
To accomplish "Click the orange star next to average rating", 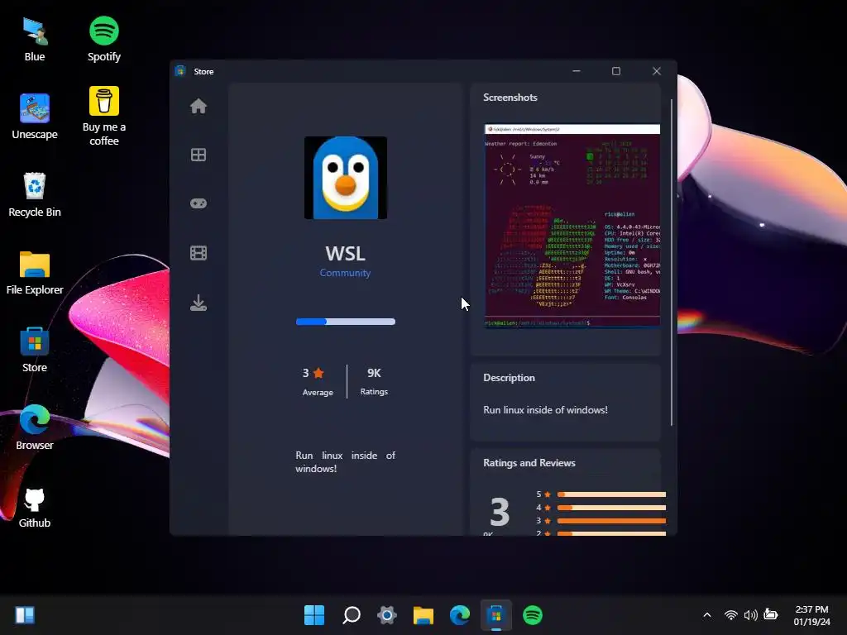I will (x=318, y=373).
